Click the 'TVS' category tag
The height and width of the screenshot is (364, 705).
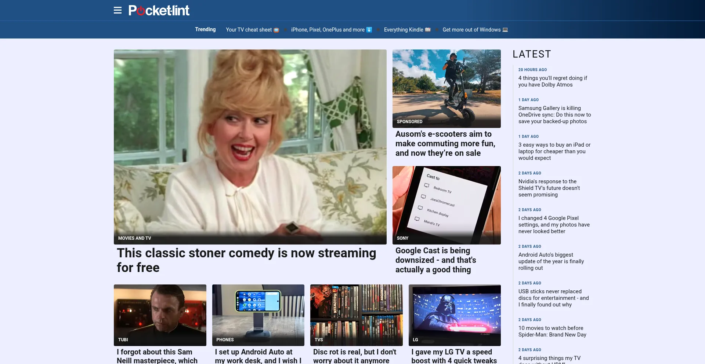[319, 340]
